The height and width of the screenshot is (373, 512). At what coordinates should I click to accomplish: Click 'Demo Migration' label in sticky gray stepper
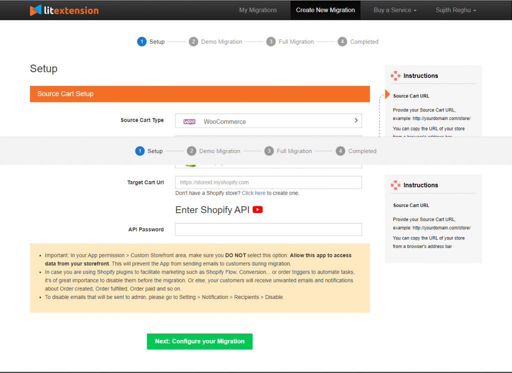click(220, 151)
